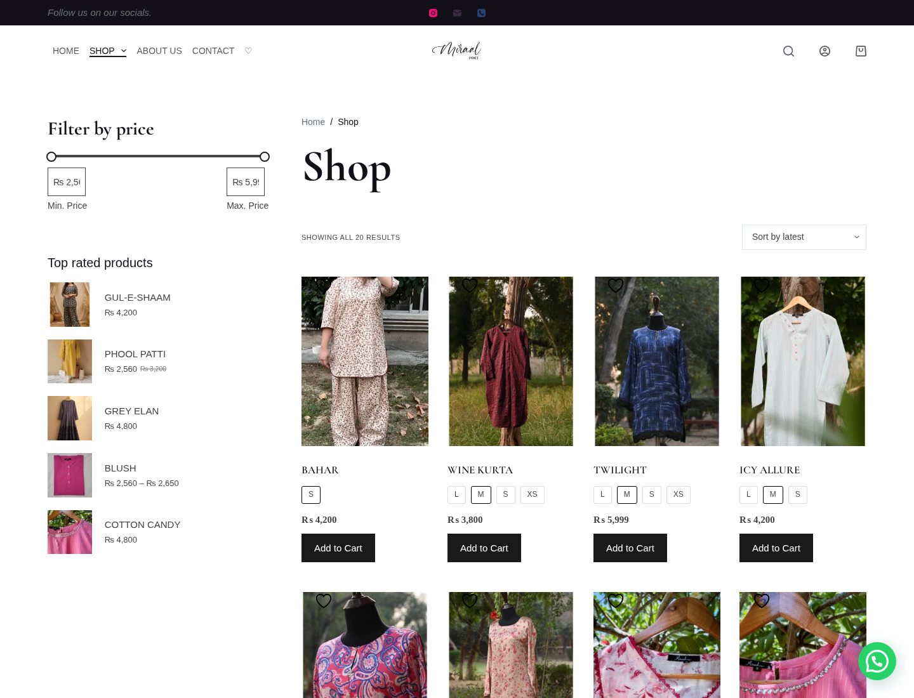The image size is (914, 698).
Task: Add WINE KURTA to cart
Action: point(484,548)
